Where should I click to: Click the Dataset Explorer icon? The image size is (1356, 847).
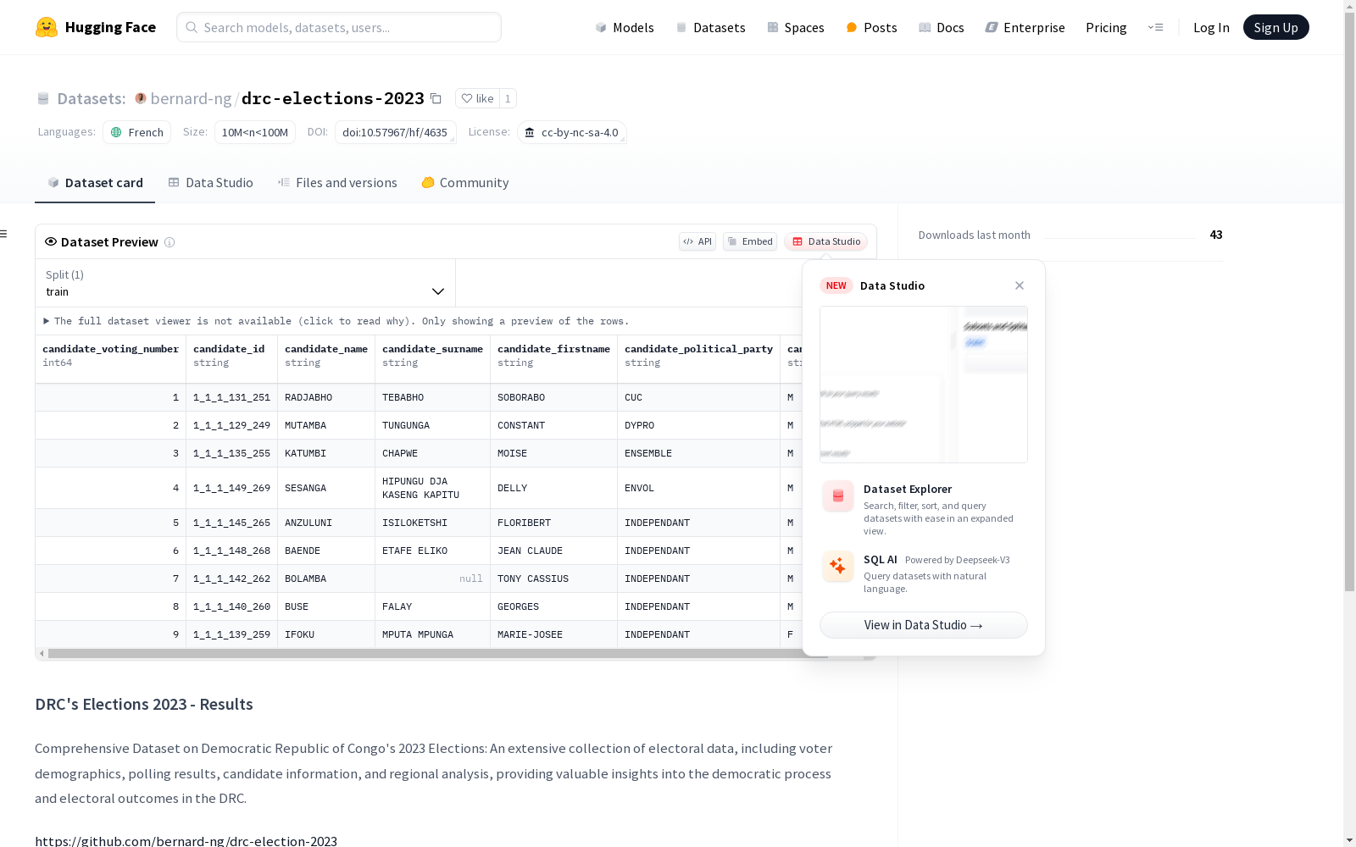click(x=838, y=496)
